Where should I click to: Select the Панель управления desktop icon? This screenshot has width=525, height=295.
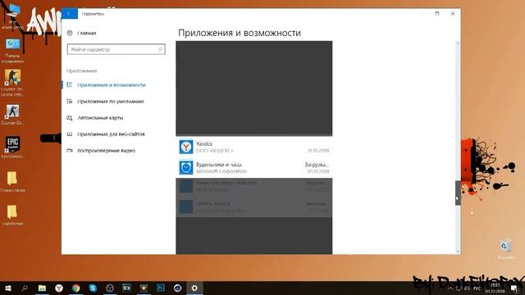click(13, 51)
